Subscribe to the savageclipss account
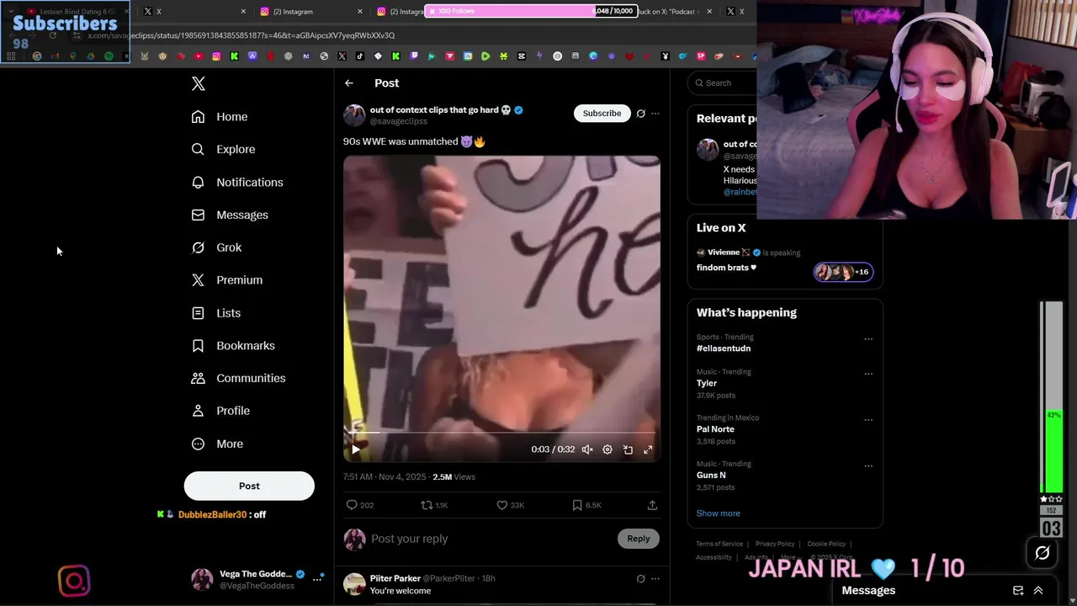1077x606 pixels. 602,114
